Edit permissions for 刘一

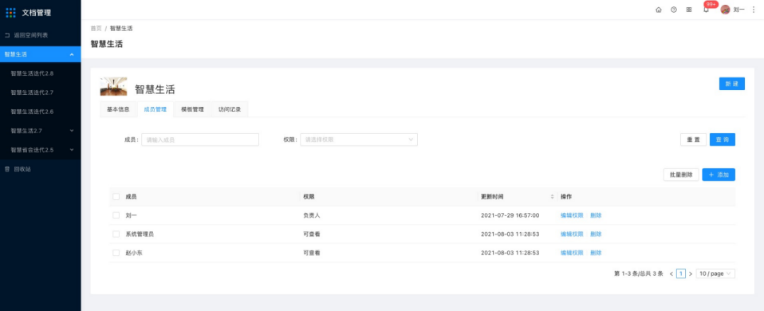(x=572, y=215)
